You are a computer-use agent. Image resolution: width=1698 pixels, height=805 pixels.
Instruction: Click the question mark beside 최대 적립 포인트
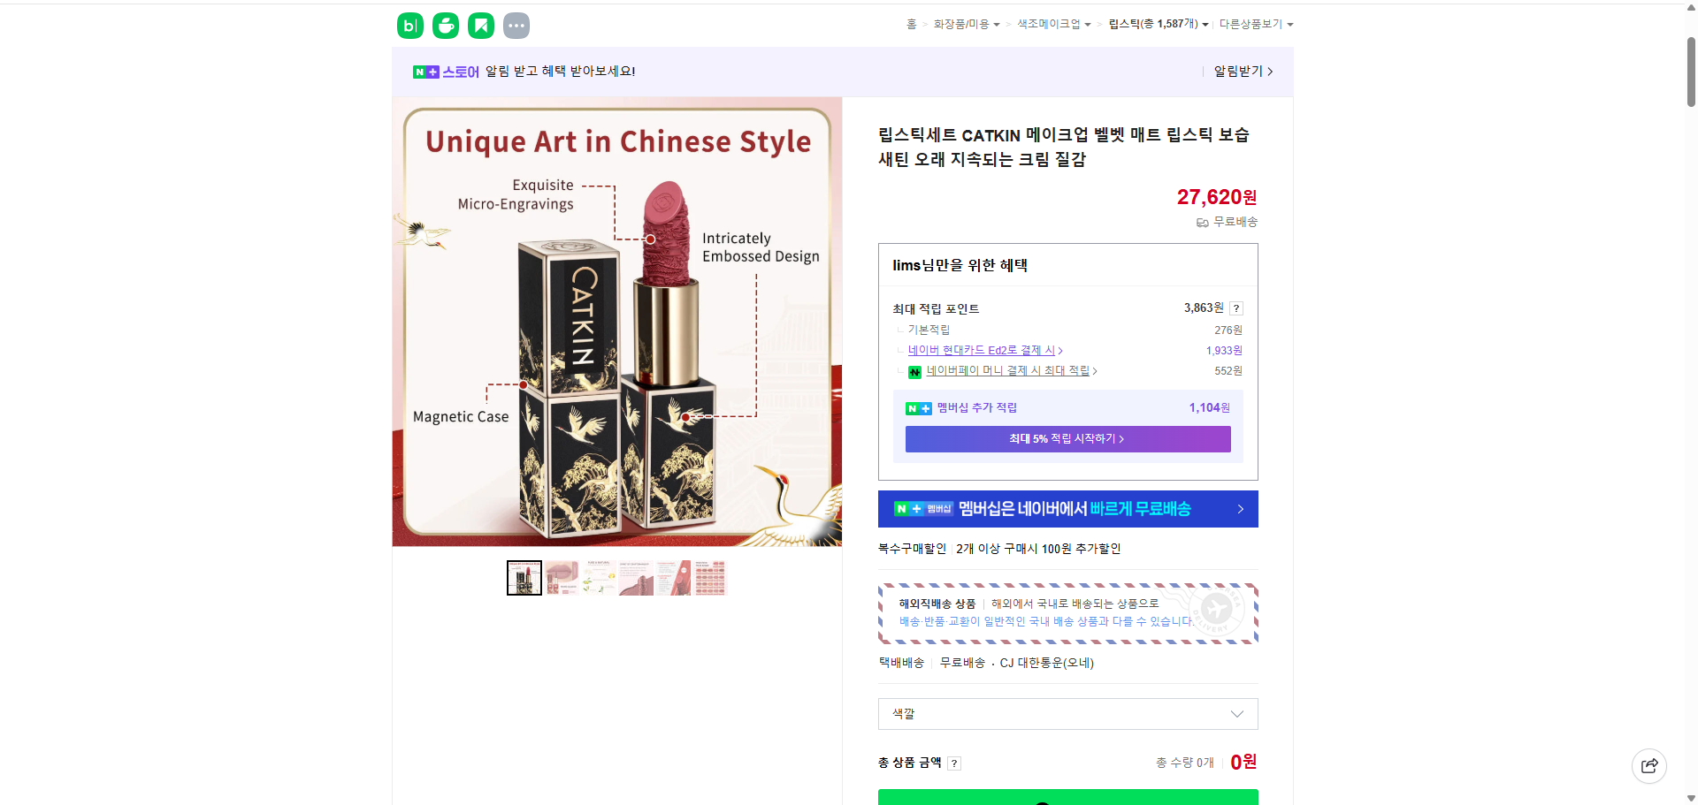(x=1235, y=308)
